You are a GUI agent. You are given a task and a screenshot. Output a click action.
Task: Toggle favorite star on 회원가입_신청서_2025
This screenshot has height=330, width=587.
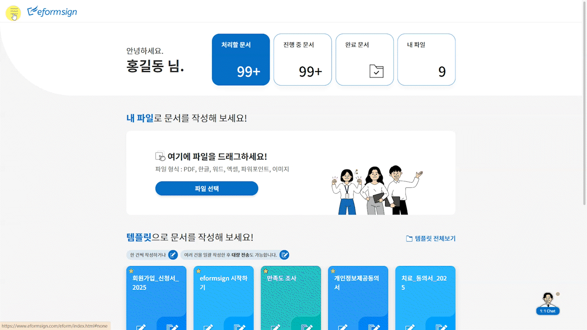(x=131, y=271)
